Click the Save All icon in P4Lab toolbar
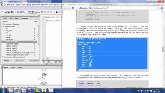 (11, 12)
